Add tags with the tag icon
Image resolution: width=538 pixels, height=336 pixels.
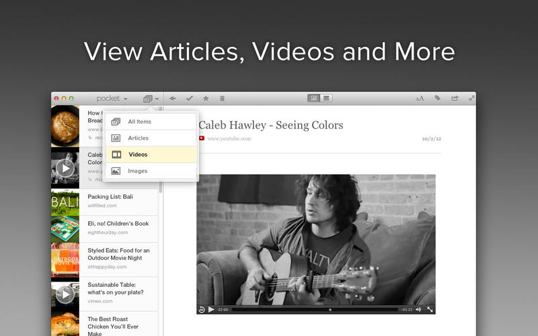pyautogui.click(x=438, y=98)
